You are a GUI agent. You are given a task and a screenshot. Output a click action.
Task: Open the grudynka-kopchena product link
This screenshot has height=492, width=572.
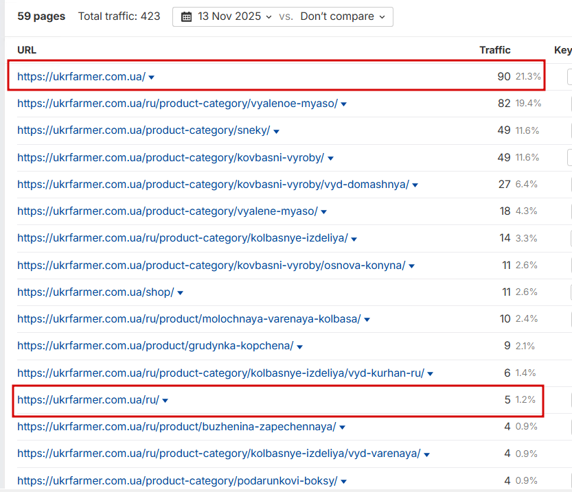coord(155,346)
